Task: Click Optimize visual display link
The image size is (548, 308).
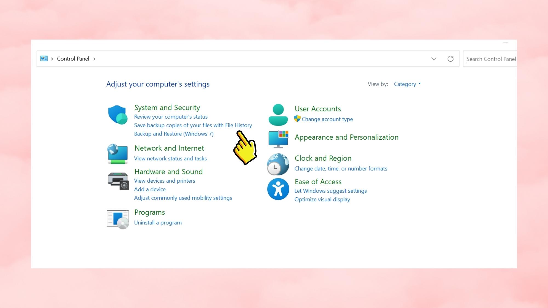Action: pyautogui.click(x=322, y=200)
